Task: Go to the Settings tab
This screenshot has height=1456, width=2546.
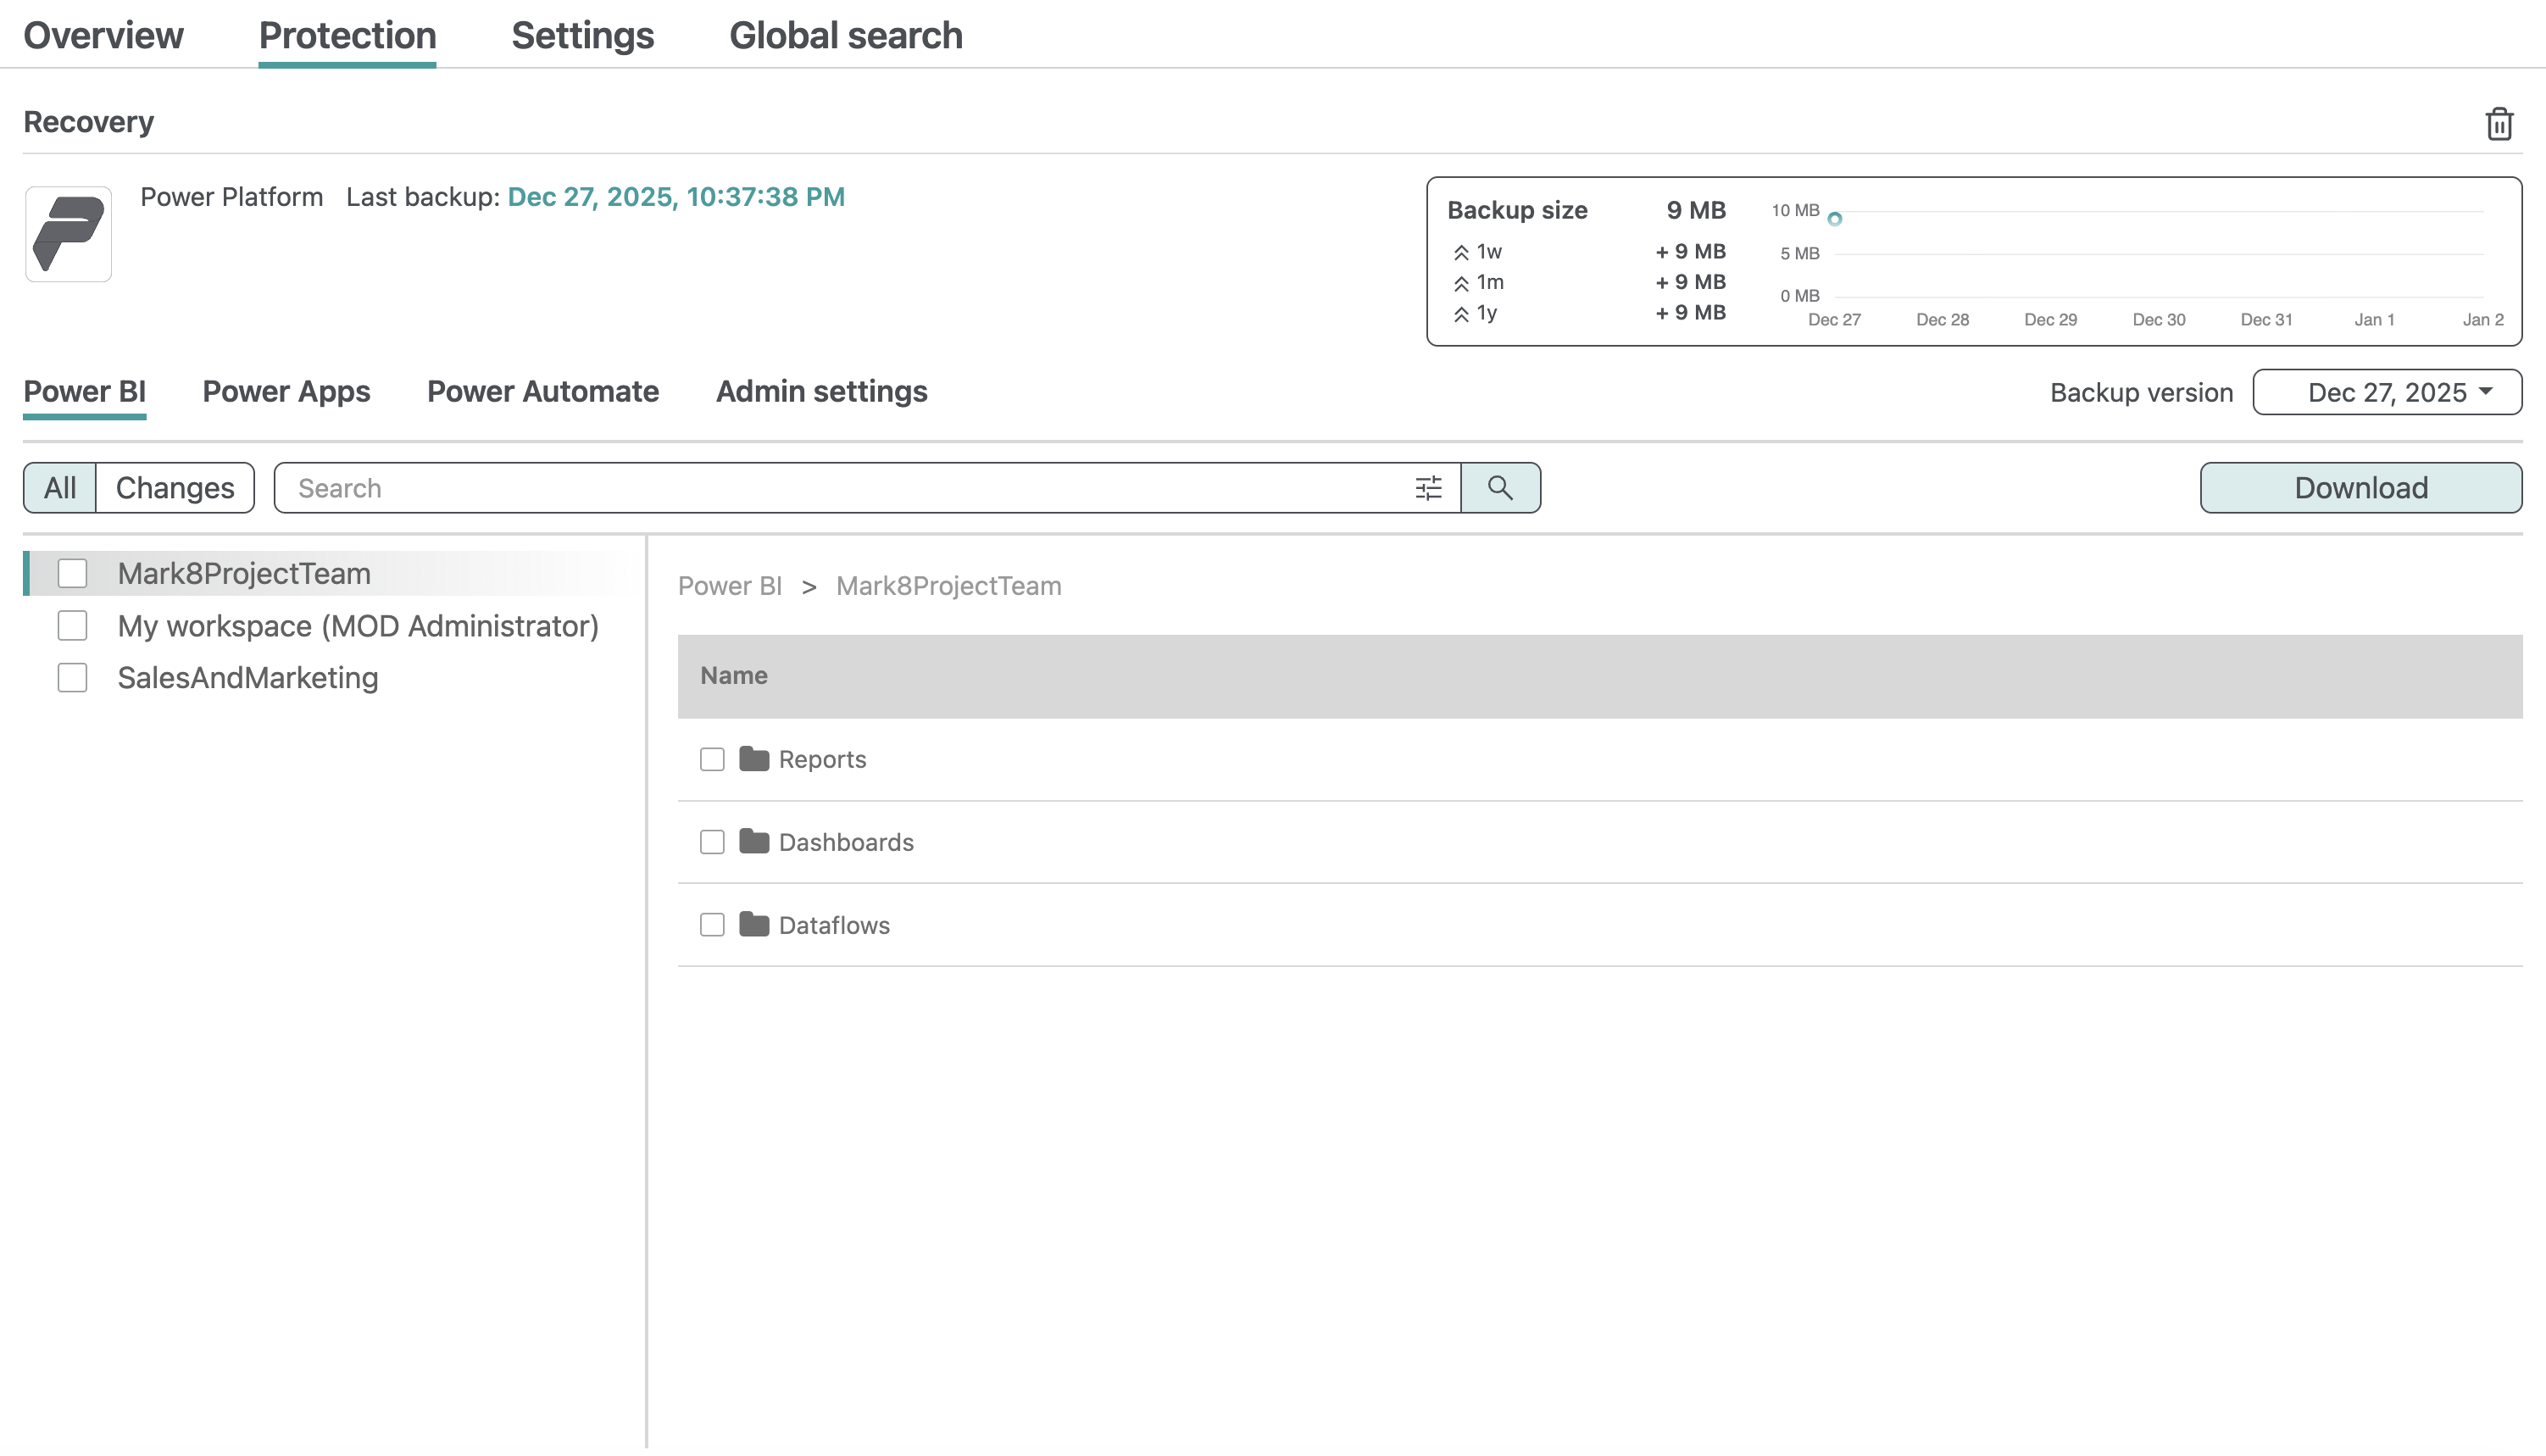Action: (582, 36)
